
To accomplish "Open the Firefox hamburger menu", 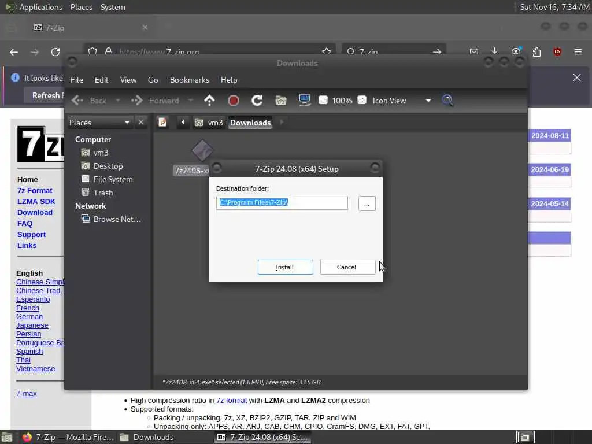I will [x=578, y=51].
